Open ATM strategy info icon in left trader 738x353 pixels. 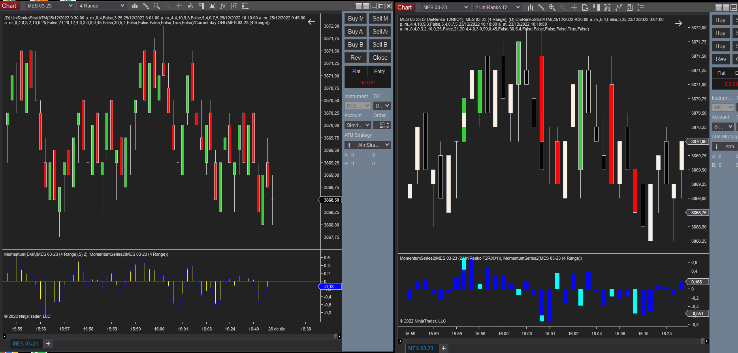click(x=349, y=145)
